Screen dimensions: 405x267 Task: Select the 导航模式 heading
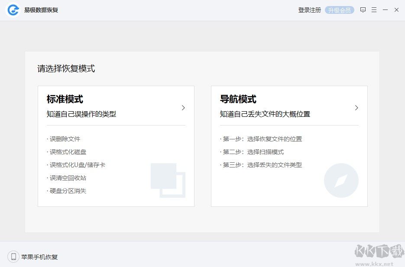(x=238, y=99)
